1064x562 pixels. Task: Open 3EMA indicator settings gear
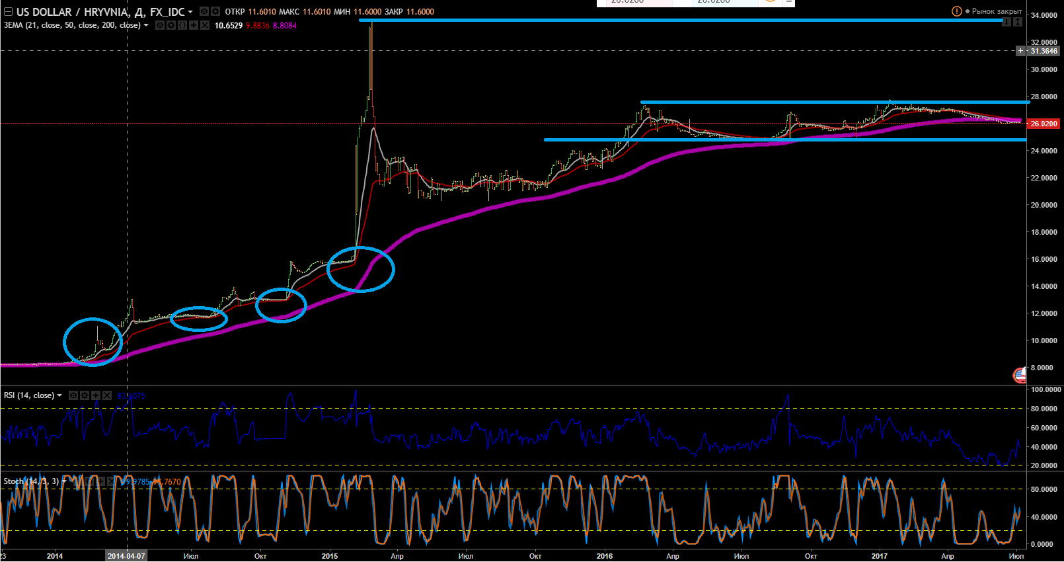(x=171, y=25)
